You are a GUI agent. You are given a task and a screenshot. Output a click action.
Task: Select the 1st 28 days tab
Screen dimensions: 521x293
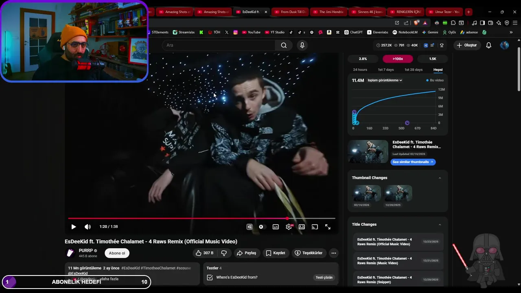(x=414, y=70)
